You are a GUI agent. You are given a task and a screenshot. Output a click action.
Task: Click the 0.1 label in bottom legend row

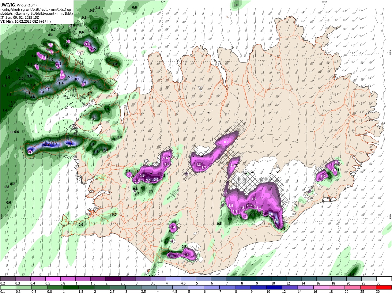coord(2,292)
